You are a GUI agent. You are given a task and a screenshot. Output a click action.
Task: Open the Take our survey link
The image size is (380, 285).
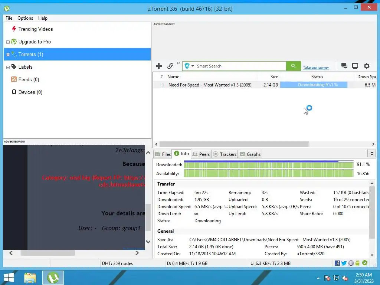(316, 68)
